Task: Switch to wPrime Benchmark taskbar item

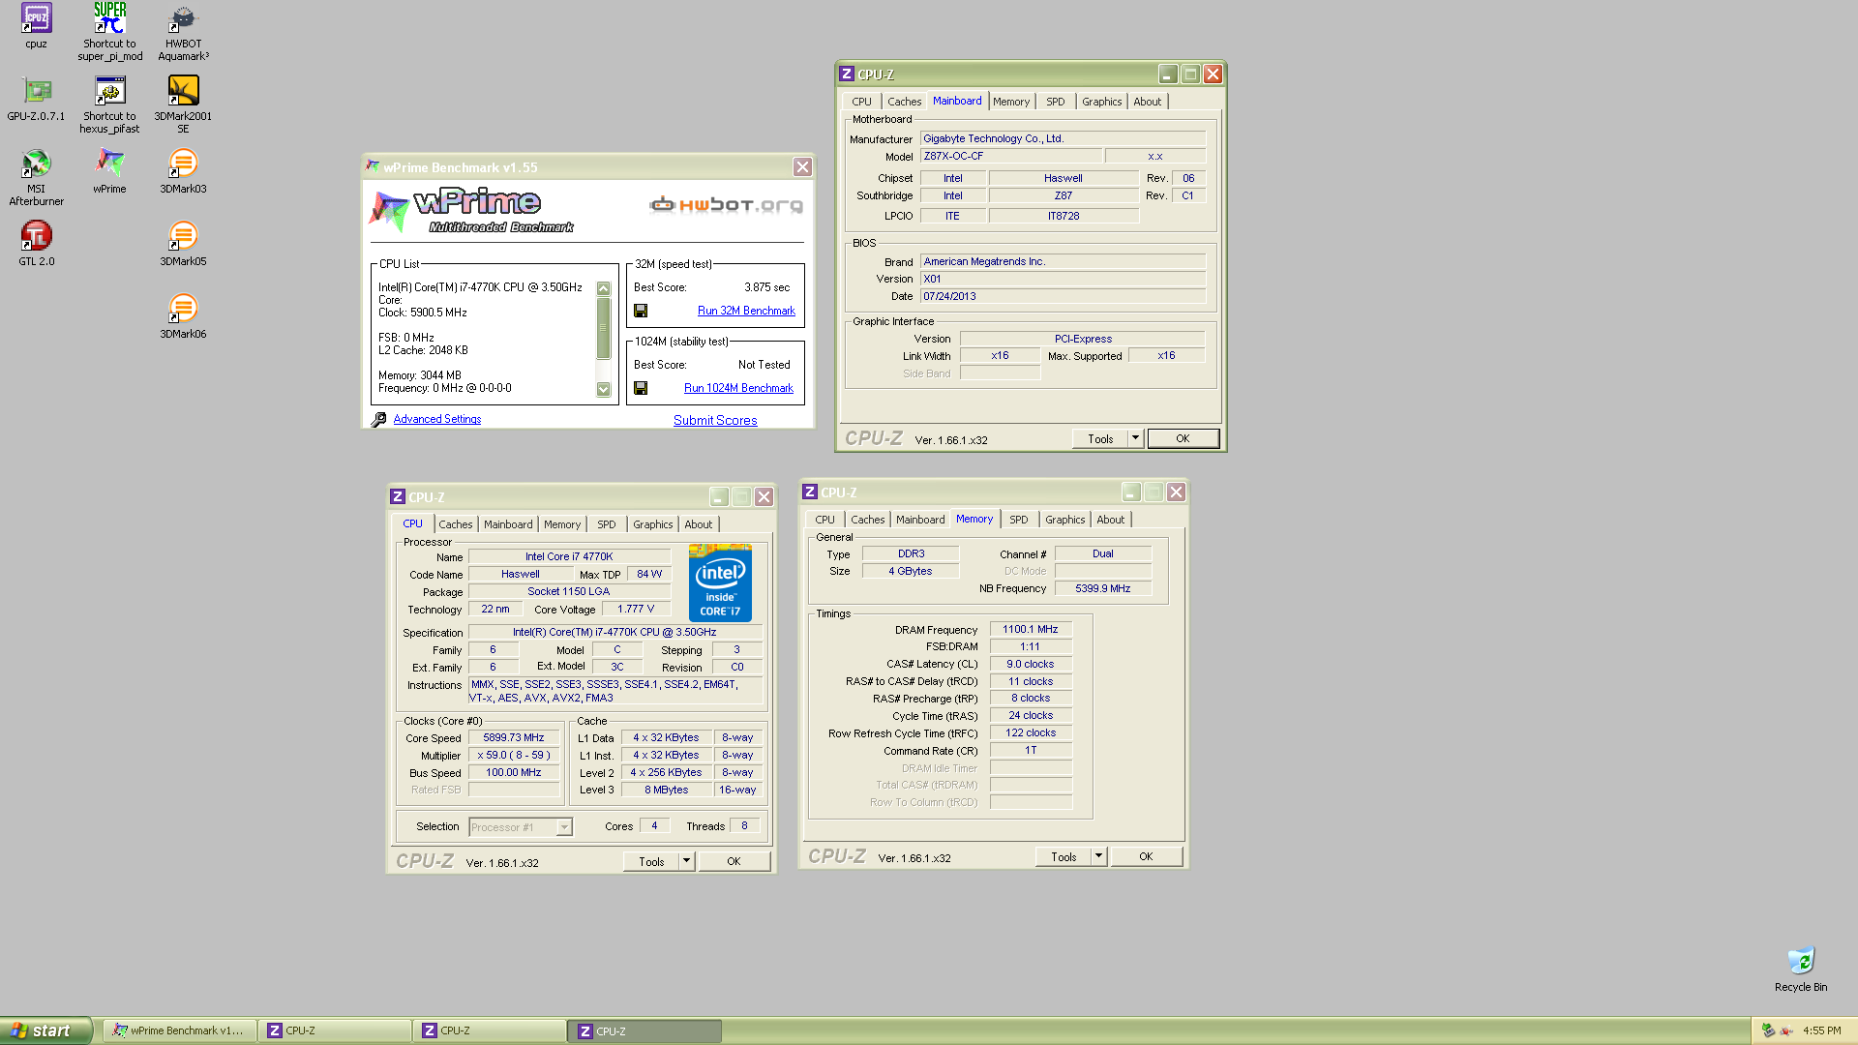Action: click(180, 1031)
